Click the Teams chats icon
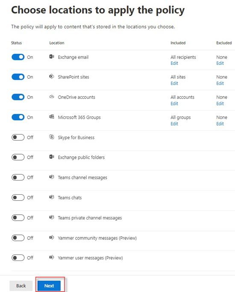The height and width of the screenshot is (292, 235). [x=52, y=197]
